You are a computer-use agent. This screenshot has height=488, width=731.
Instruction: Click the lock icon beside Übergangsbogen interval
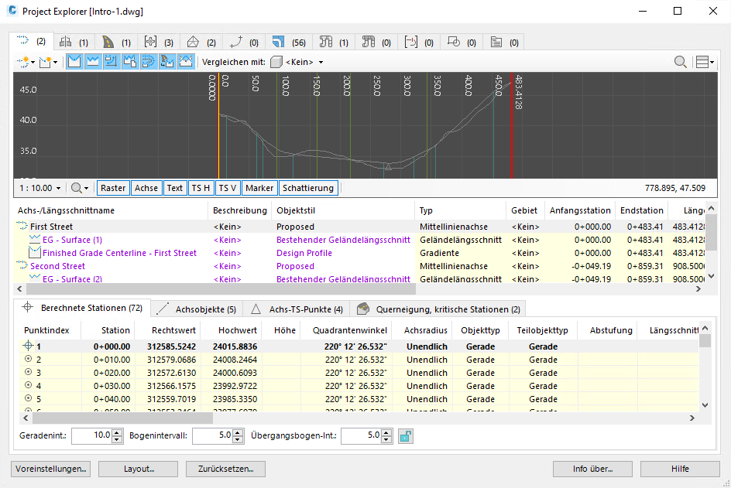pyautogui.click(x=405, y=436)
